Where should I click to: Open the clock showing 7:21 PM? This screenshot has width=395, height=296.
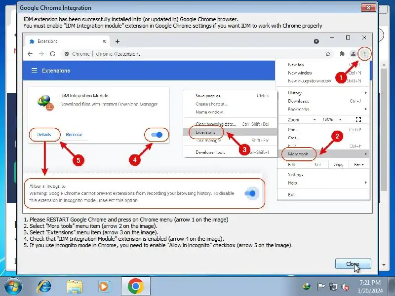[x=370, y=282]
